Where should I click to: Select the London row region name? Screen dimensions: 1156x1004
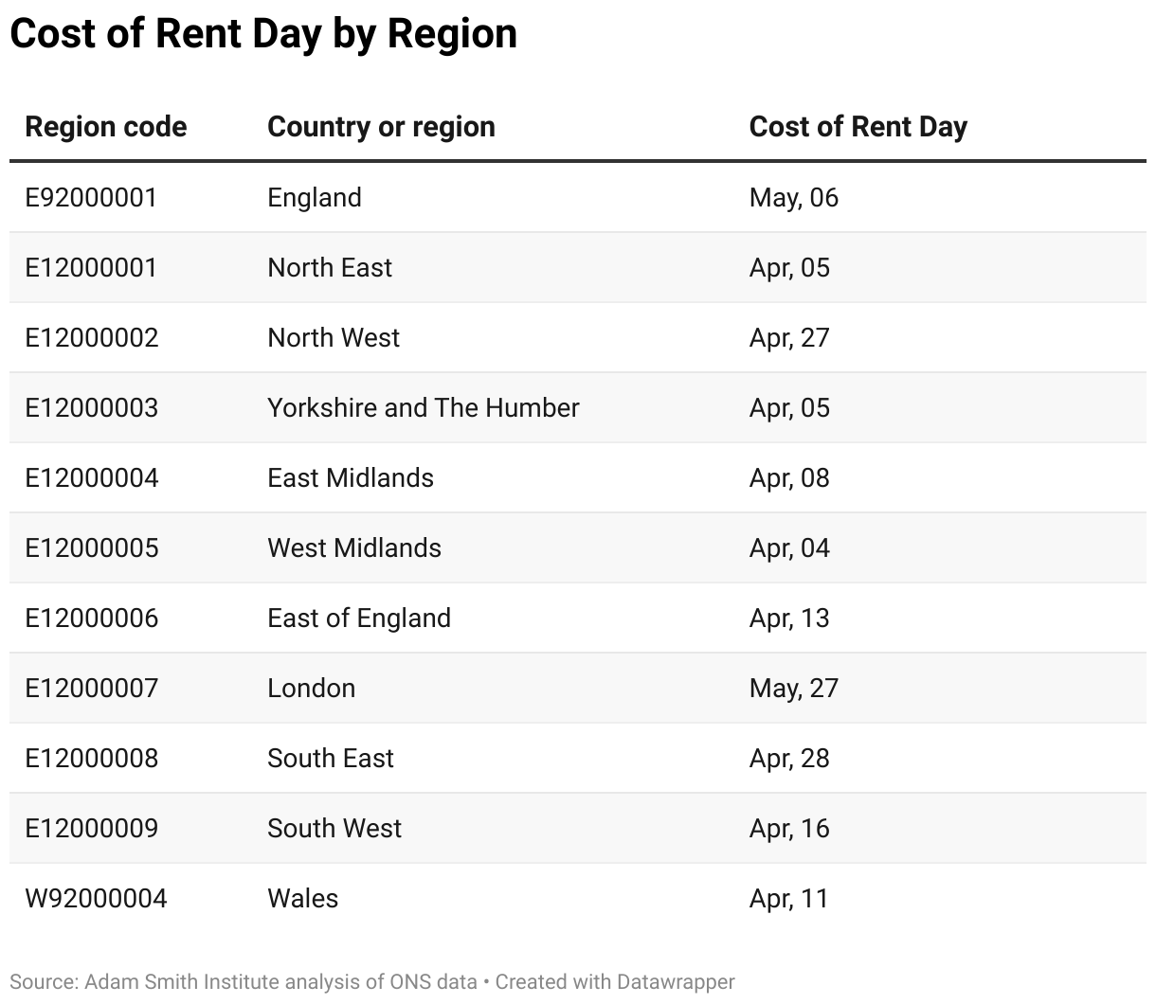pyautogui.click(x=312, y=688)
